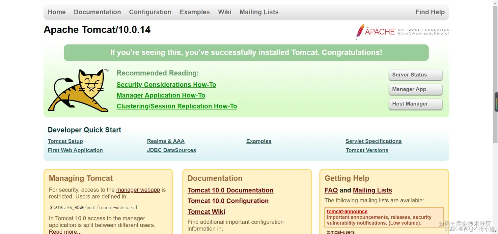
Task: Open the Wiki nav item
Action: (225, 12)
